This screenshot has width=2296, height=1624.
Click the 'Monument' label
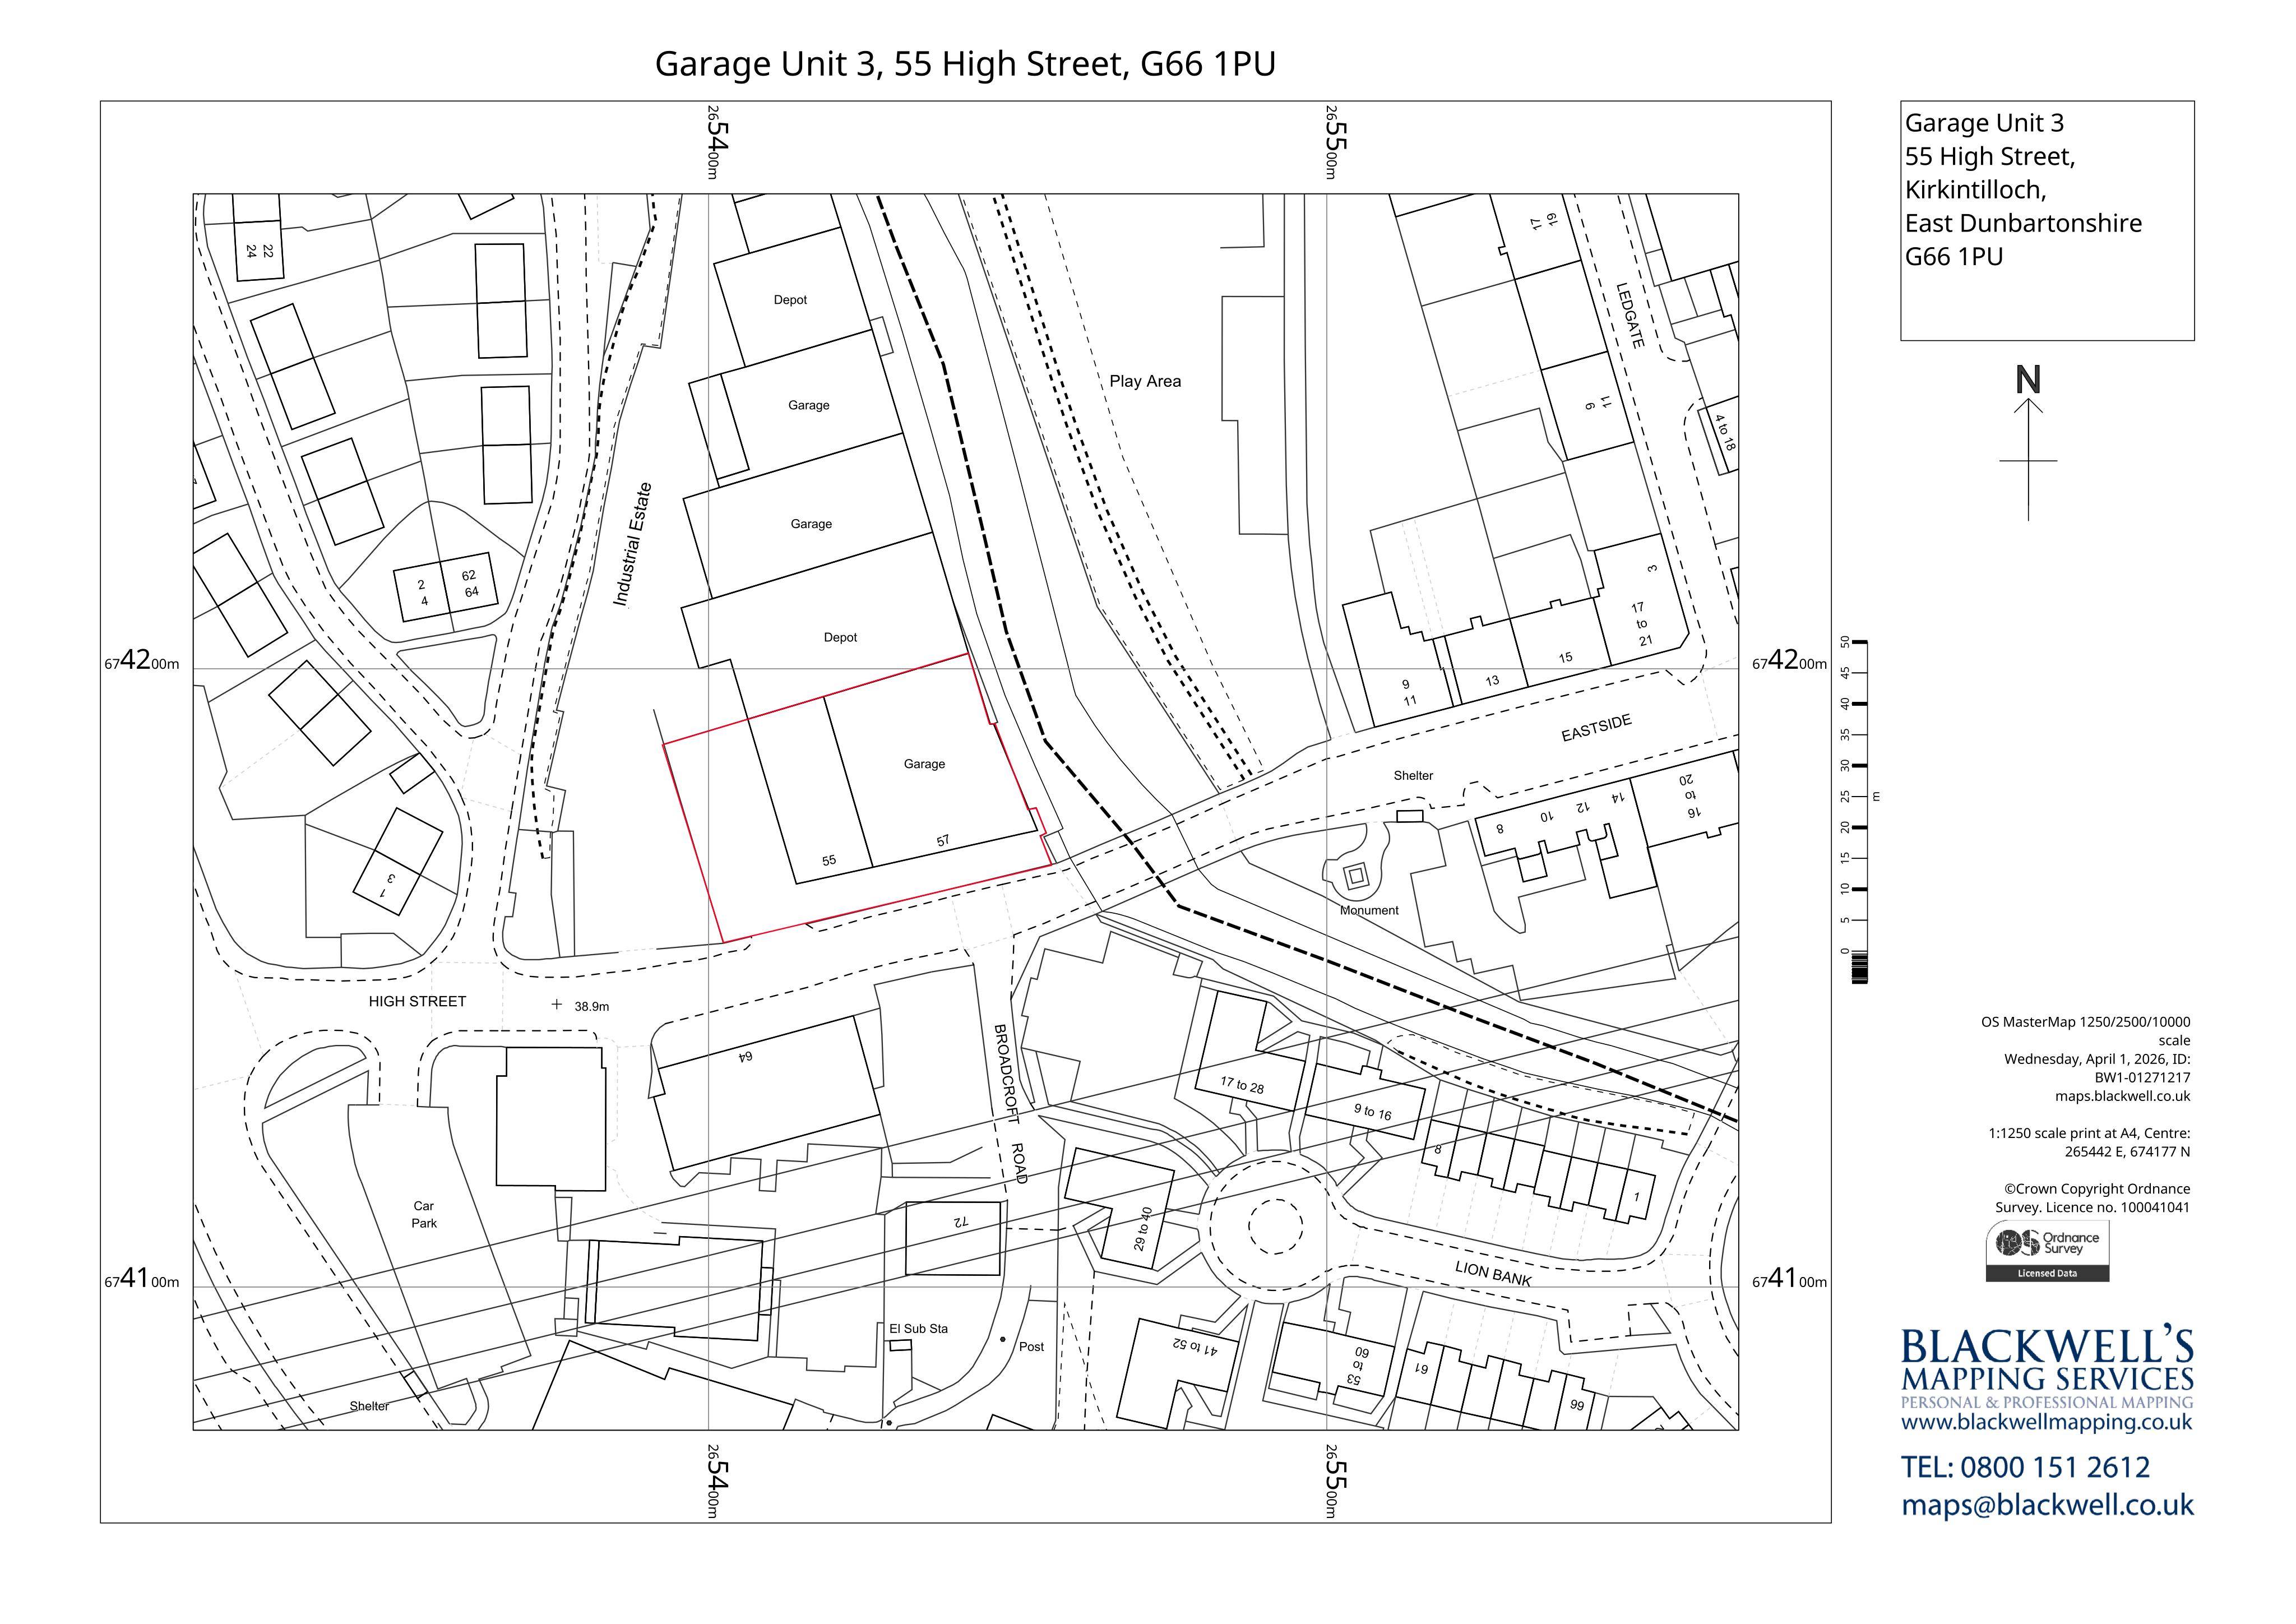point(1369,910)
